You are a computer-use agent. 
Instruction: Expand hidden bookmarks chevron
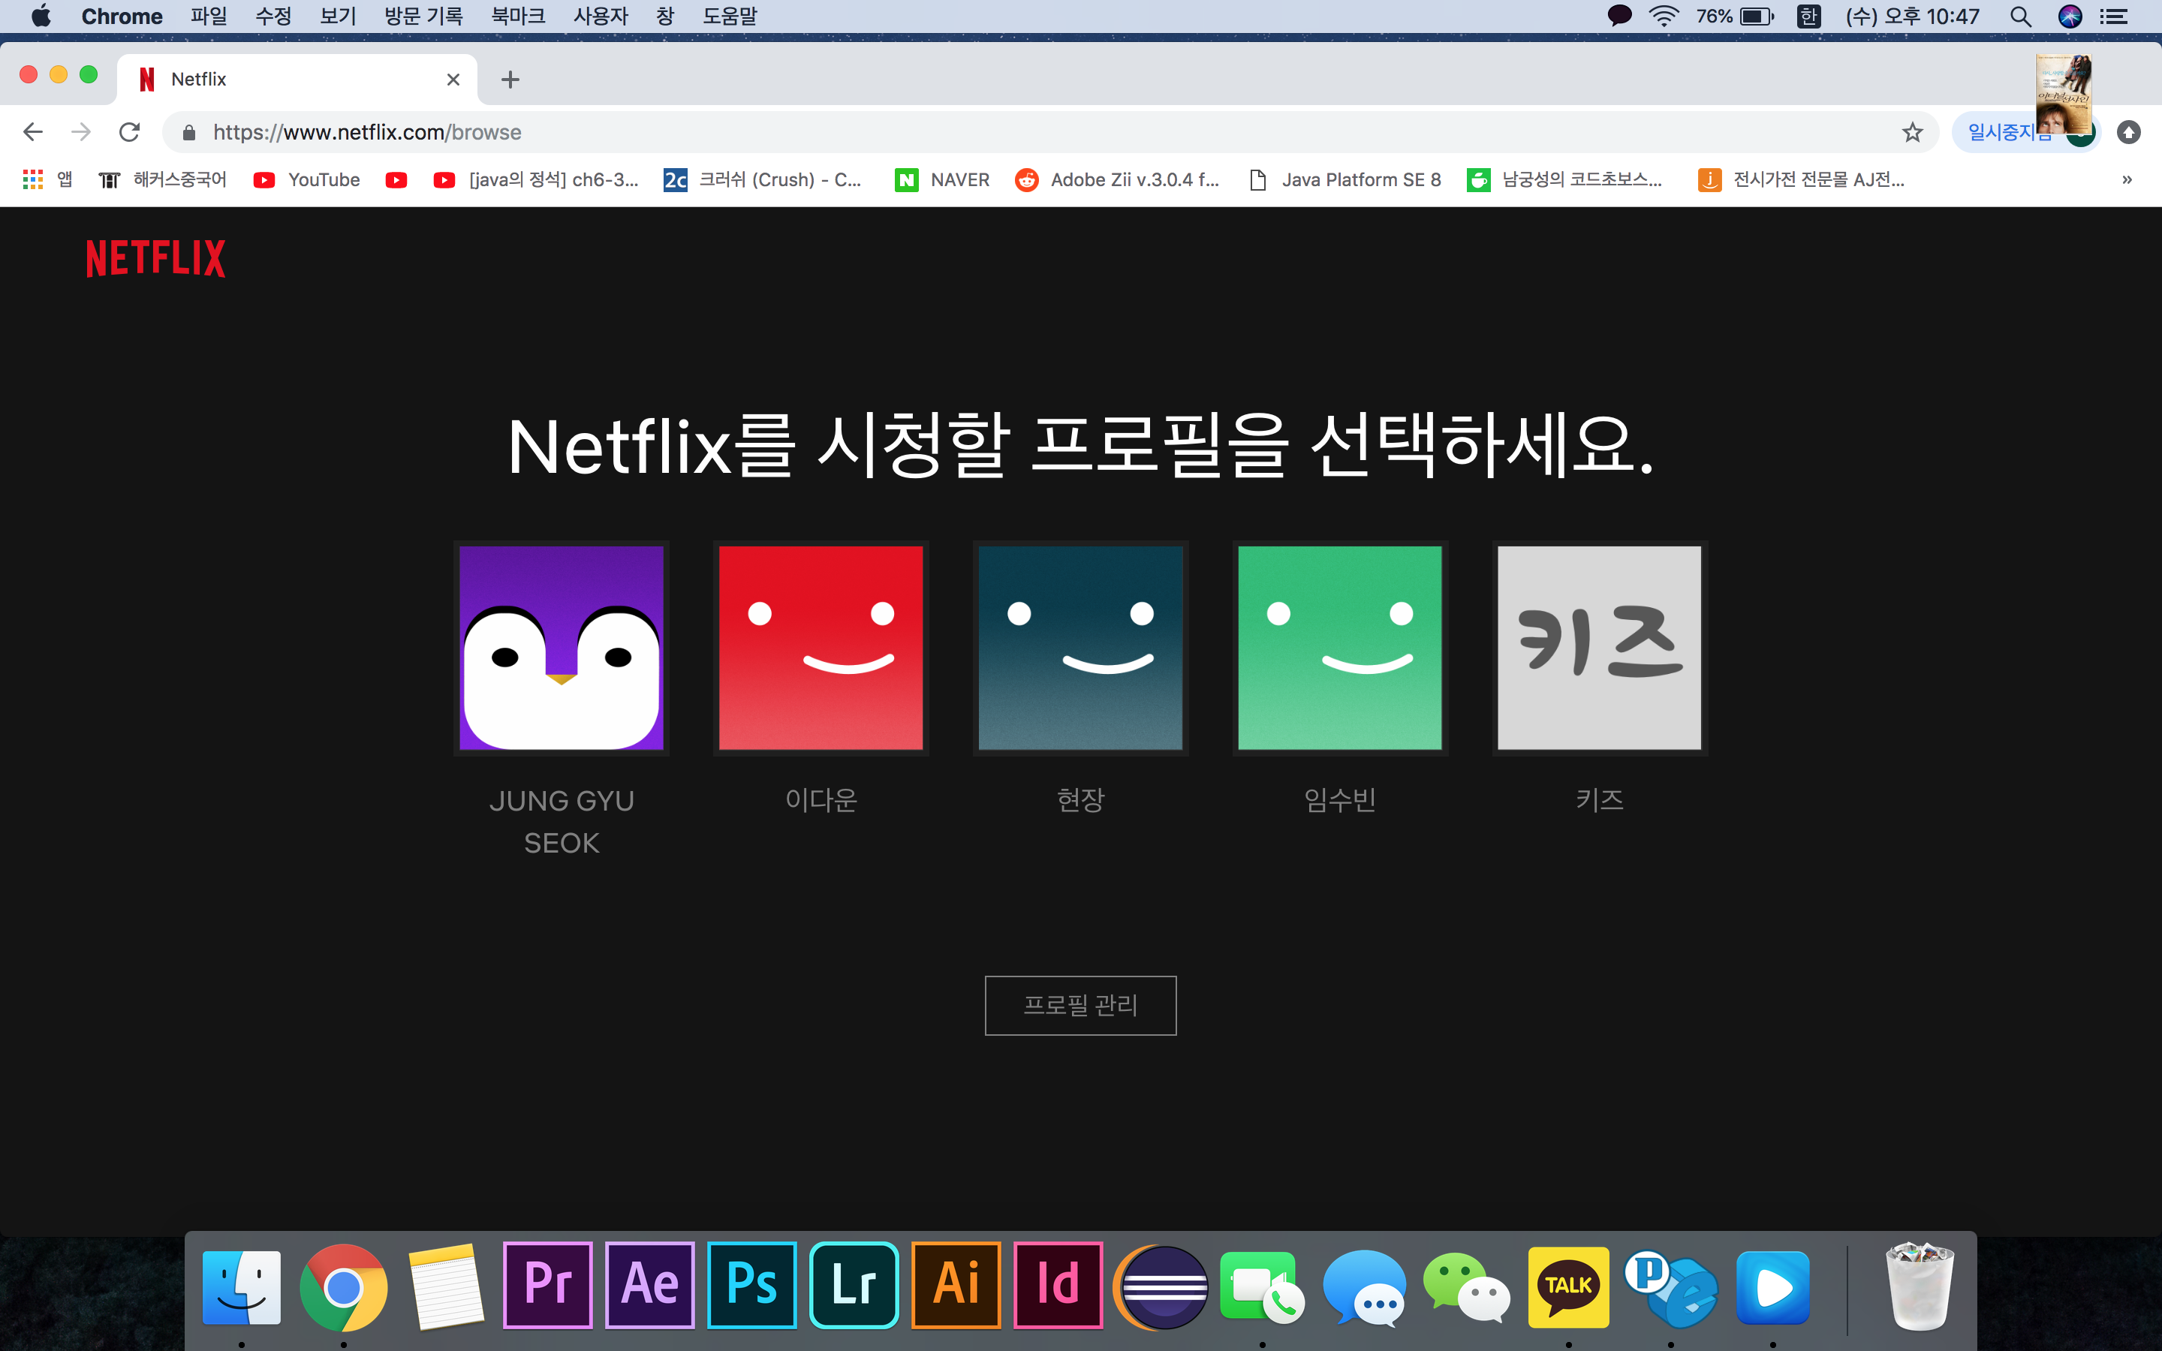[x=2126, y=179]
